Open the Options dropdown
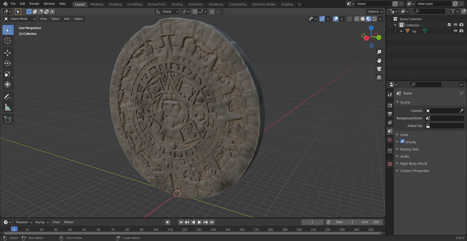Screen dimensions: 467x241 [375, 12]
